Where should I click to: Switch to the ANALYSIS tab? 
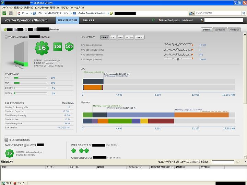coord(89,20)
